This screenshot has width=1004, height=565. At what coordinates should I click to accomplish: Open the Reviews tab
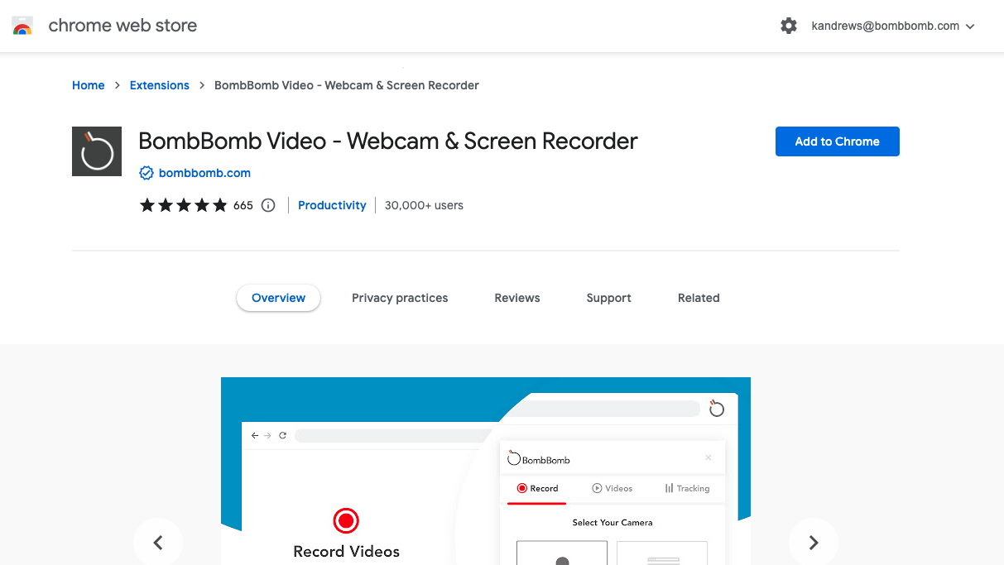pos(517,298)
